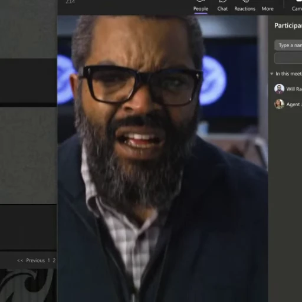
Task: Show the Reactions menu
Action: pos(245,6)
